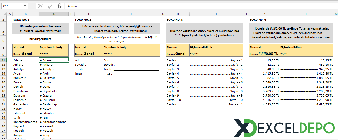
Task: Select '15,25 TL' in Normal column
Action: pyautogui.click(x=264, y=60)
